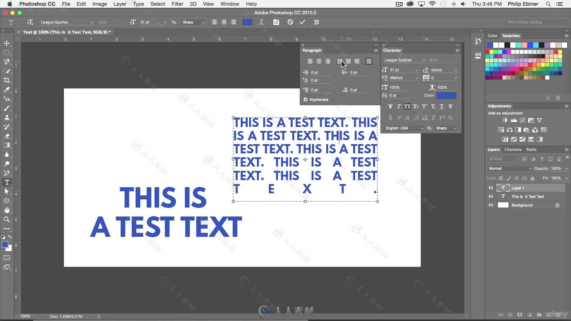Open Normal blend mode dropdown
571x321 pixels.
[x=509, y=169]
